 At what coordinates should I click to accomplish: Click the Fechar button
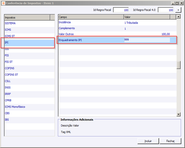pos(171,141)
